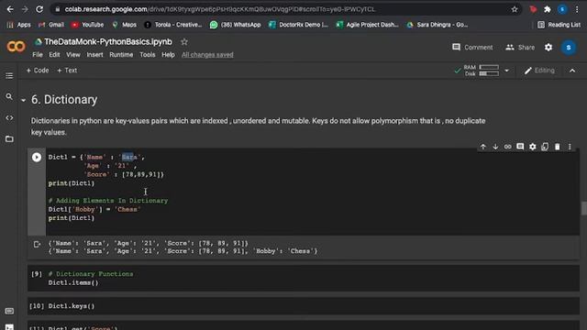Open the Edit menu
The width and height of the screenshot is (587, 330).
pos(54,55)
